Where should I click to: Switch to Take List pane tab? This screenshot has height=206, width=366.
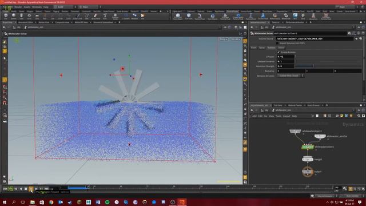click(276, 22)
